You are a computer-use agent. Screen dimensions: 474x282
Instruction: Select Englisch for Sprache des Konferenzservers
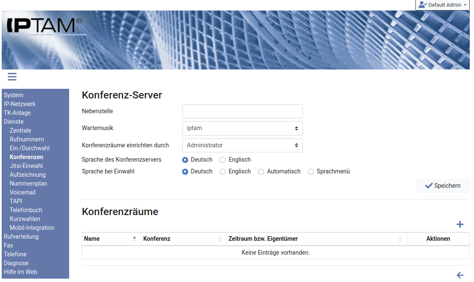pos(223,160)
